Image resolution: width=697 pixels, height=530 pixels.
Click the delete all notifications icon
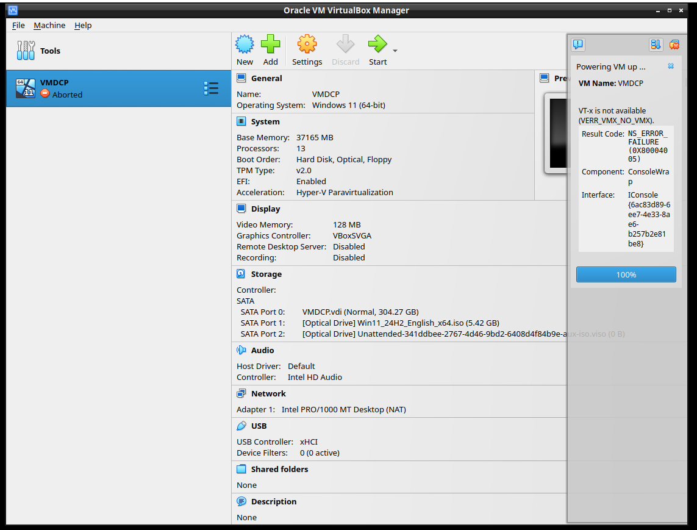tap(674, 45)
